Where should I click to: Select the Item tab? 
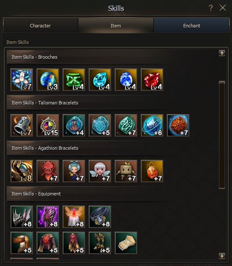click(116, 25)
